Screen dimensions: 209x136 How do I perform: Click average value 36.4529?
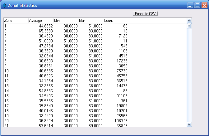pyautogui.click(x=46, y=36)
